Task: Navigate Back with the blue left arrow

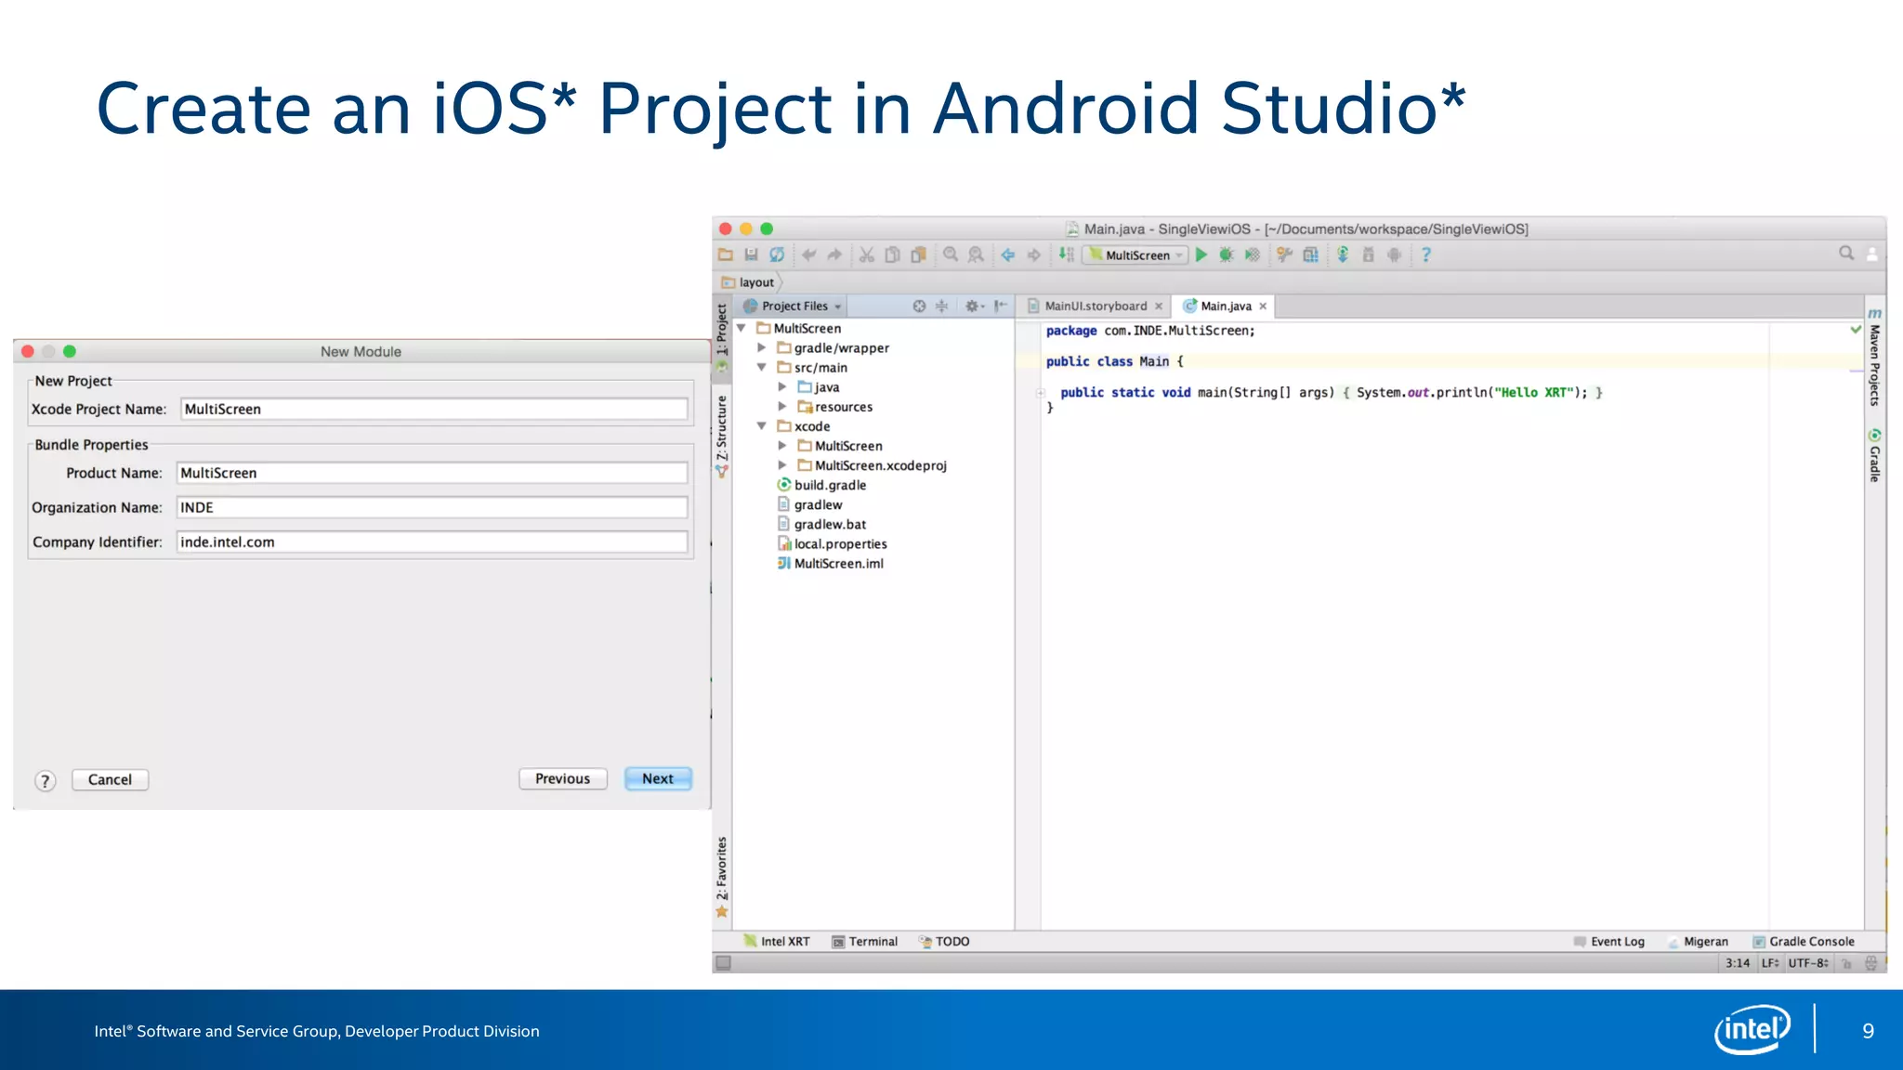Action: 1007,254
